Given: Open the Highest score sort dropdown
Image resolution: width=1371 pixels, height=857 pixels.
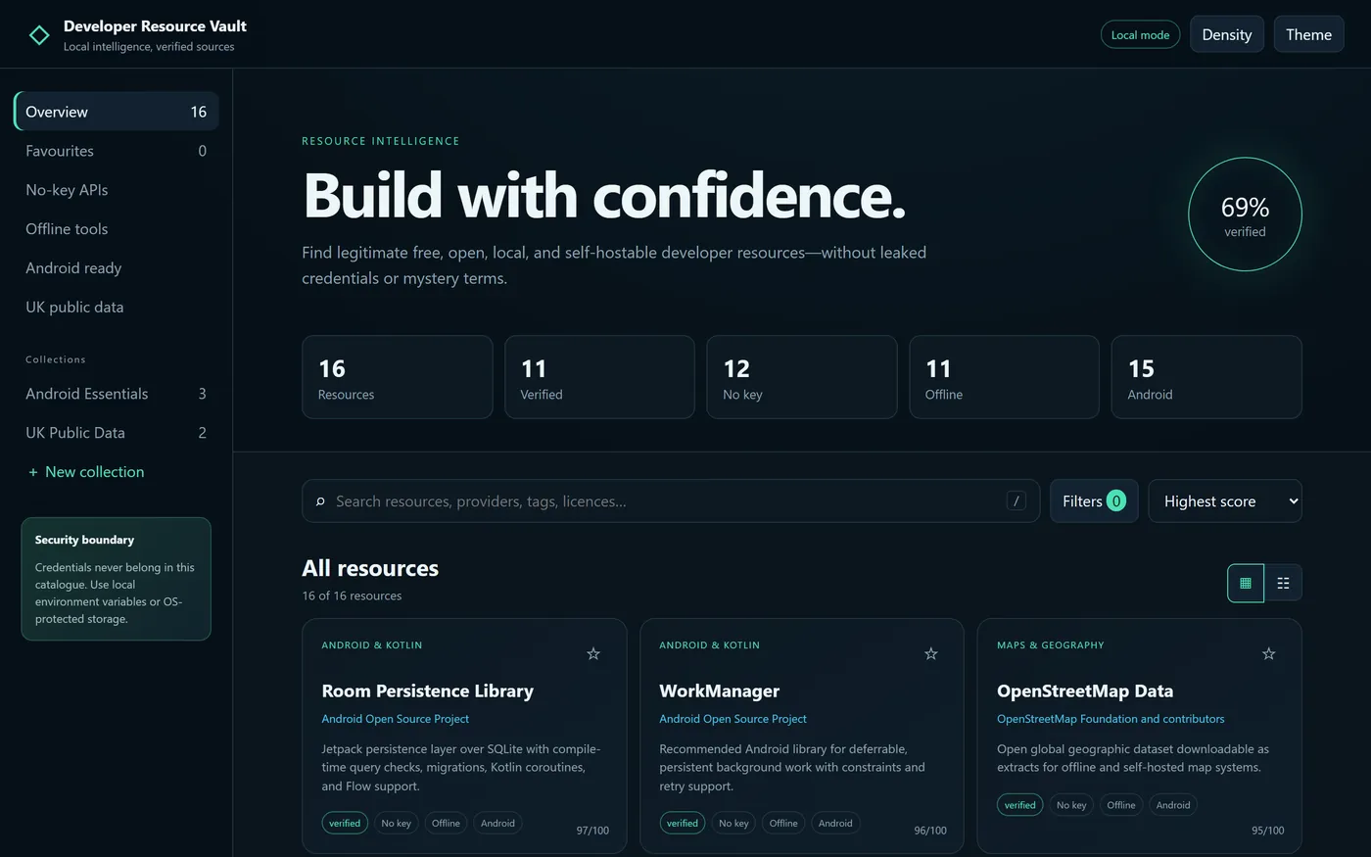Looking at the screenshot, I should (1225, 500).
